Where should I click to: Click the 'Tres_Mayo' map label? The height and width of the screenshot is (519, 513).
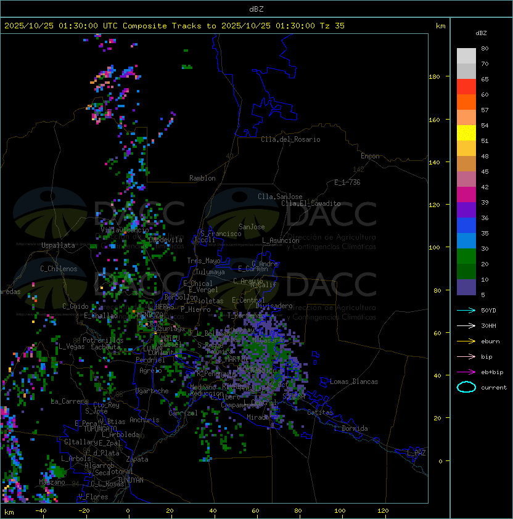(203, 261)
